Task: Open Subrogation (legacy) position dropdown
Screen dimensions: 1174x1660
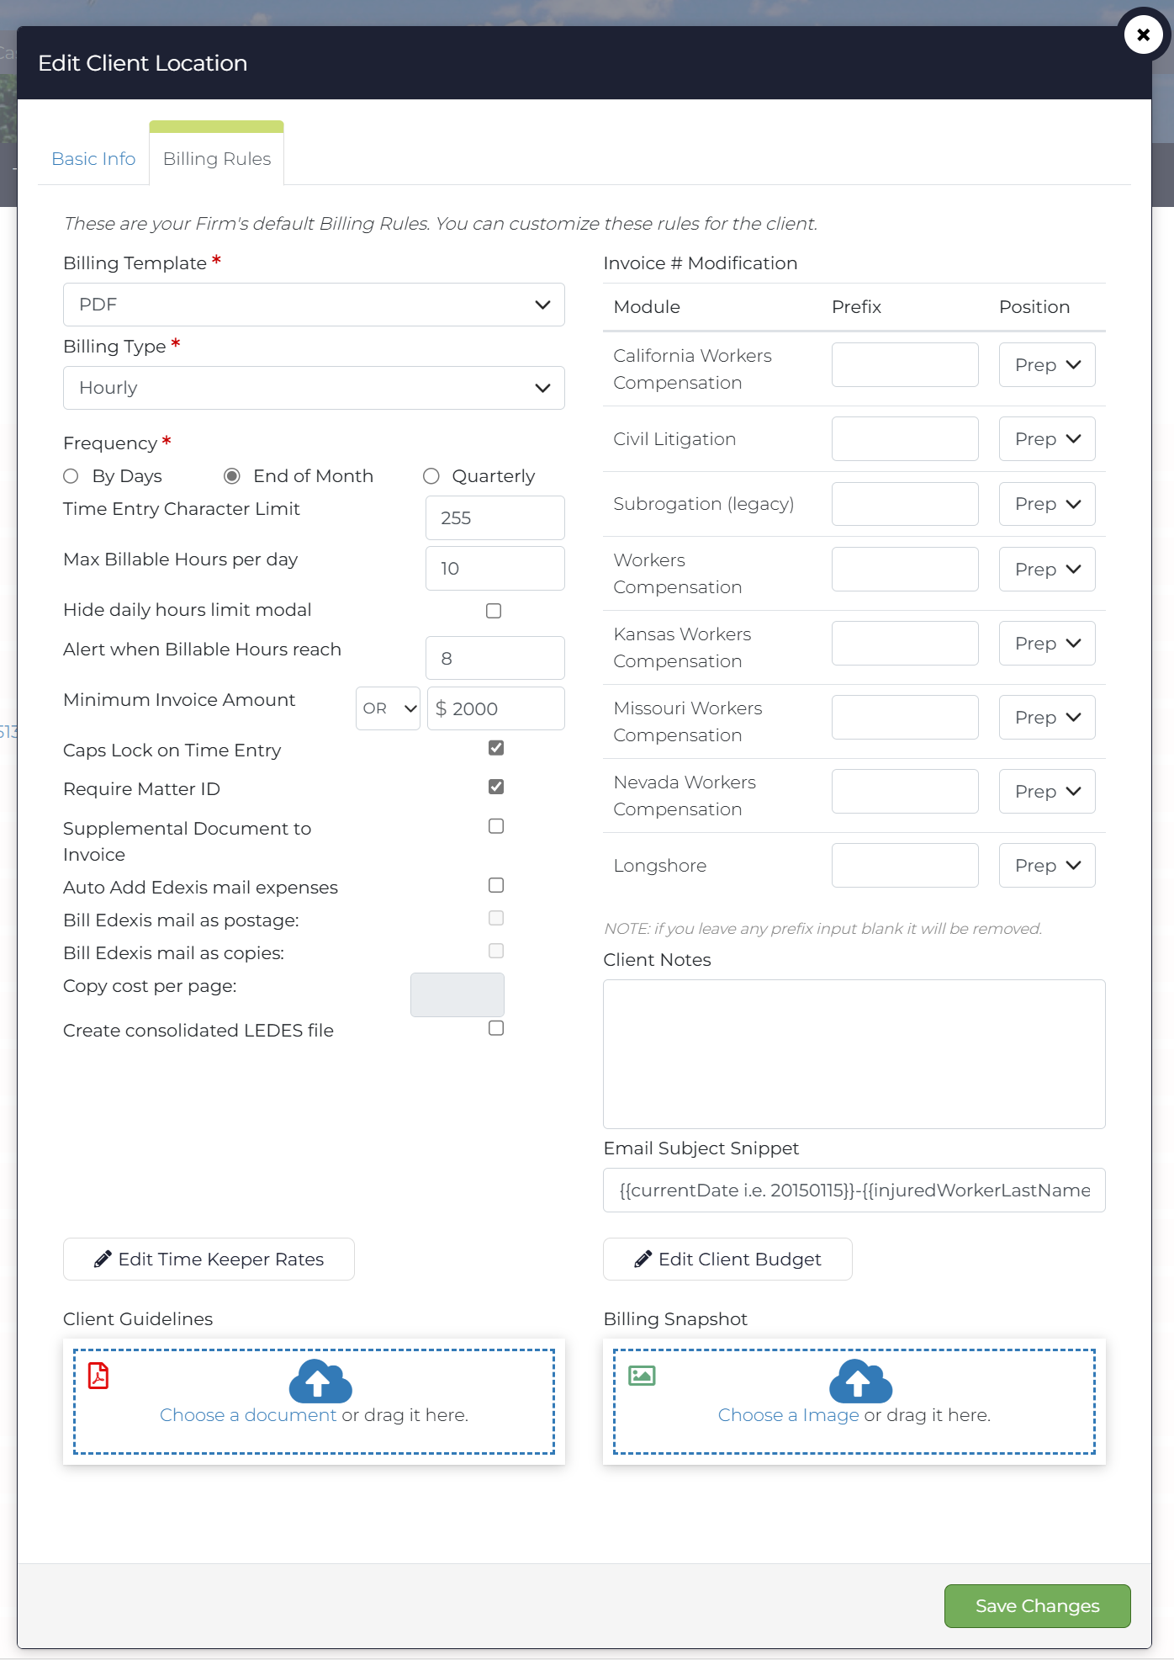Action: point(1047,504)
